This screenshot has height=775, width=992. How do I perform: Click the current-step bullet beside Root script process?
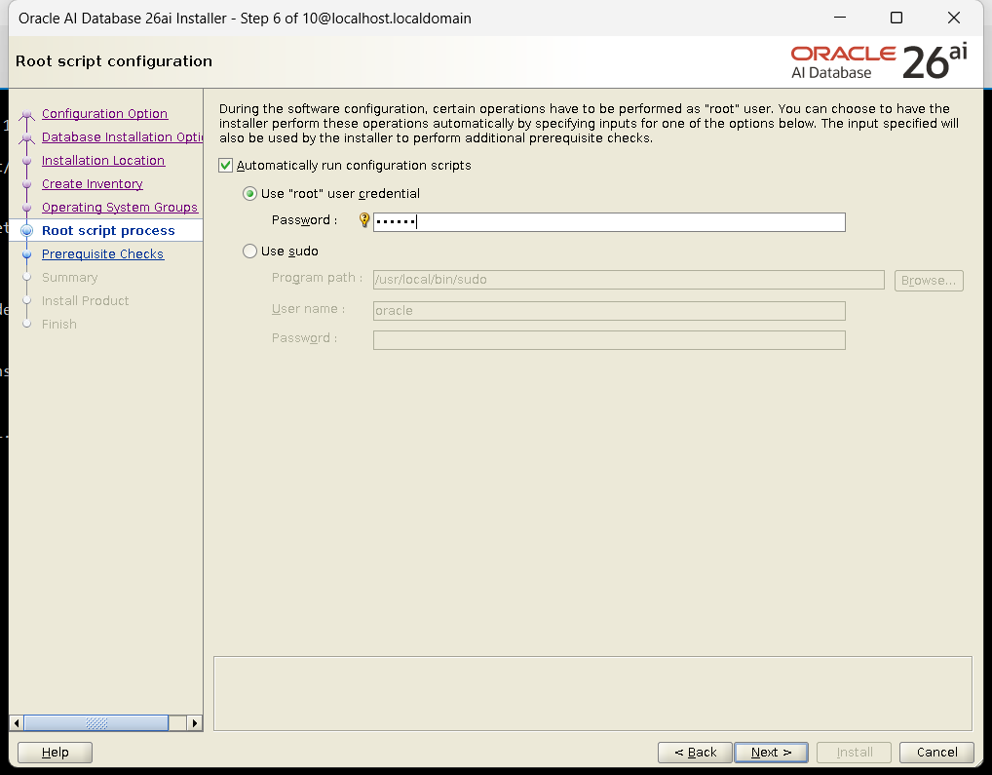tap(26, 231)
